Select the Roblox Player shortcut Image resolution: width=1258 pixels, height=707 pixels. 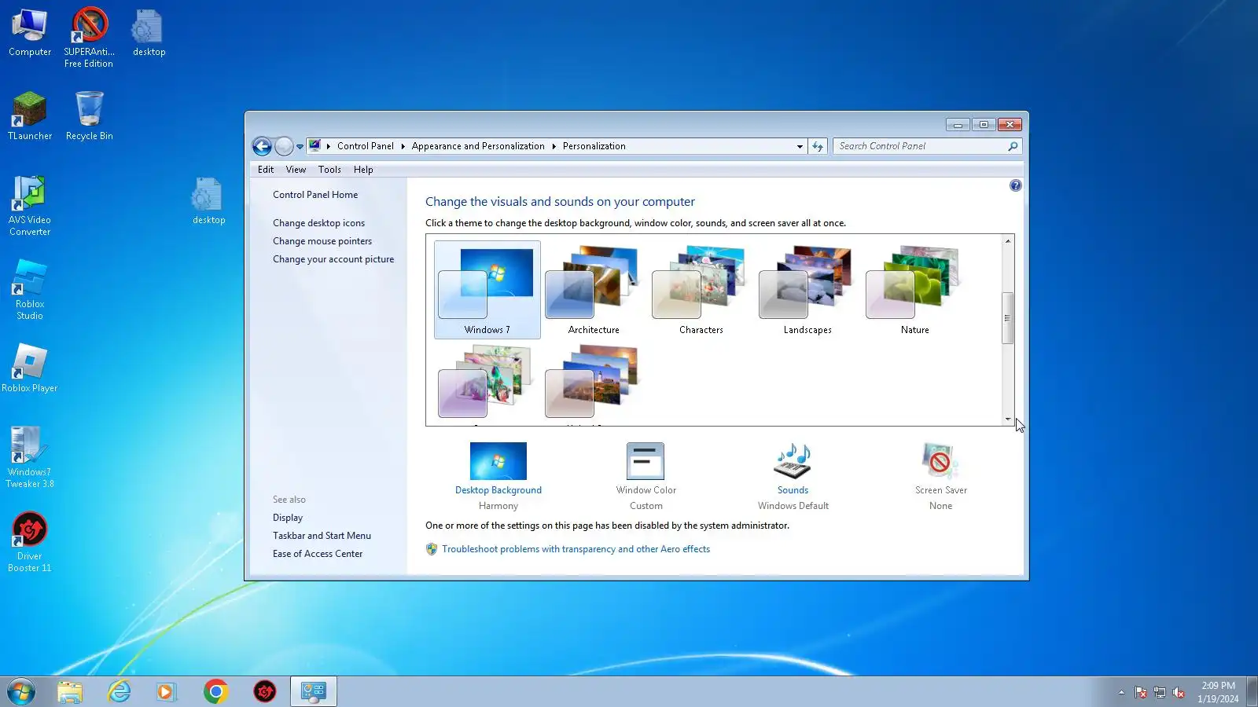coord(30,368)
